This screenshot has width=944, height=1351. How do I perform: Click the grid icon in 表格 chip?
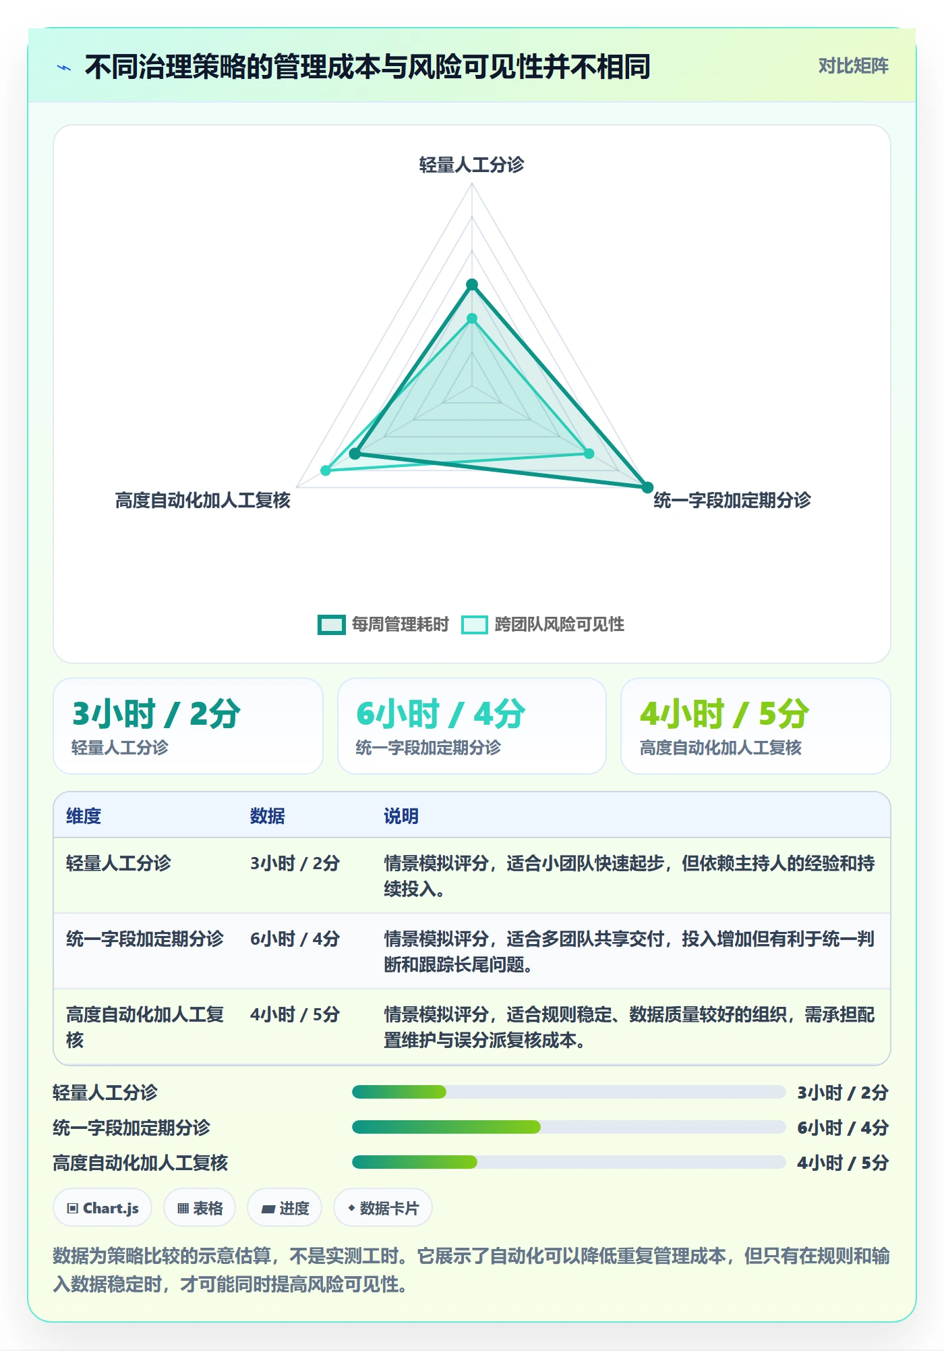click(183, 1209)
